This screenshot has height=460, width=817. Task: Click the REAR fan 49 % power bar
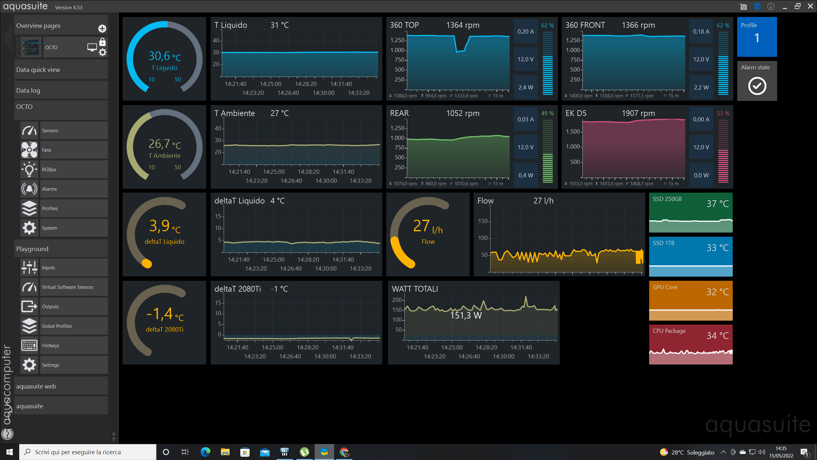pyautogui.click(x=548, y=151)
